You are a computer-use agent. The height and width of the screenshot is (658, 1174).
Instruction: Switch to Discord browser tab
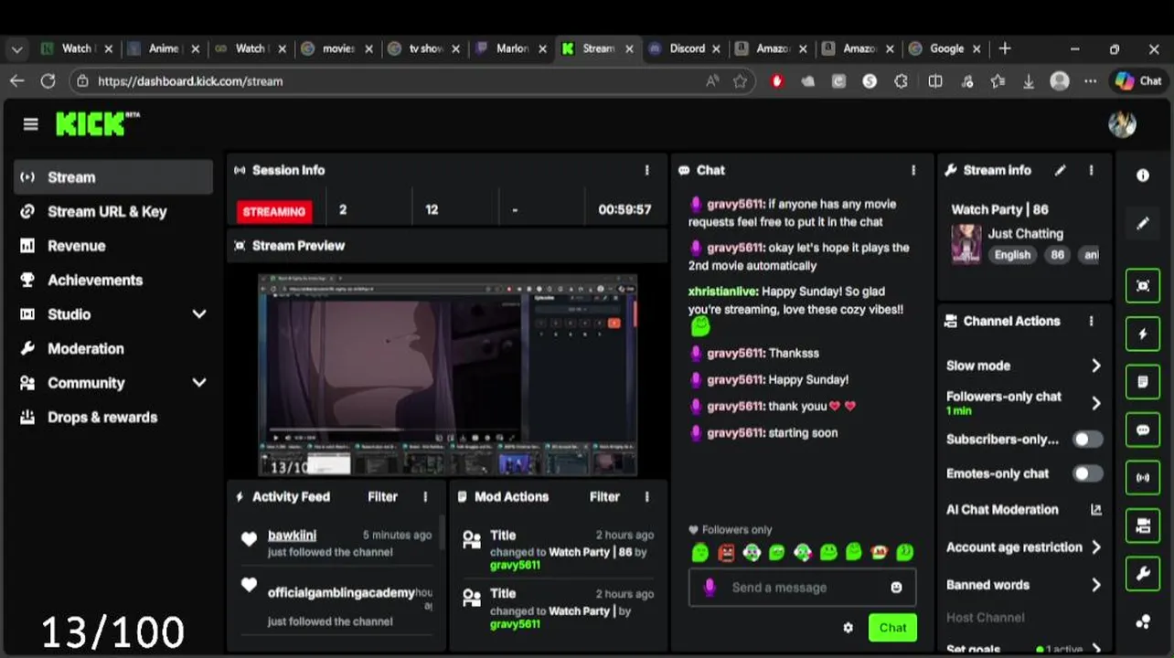(x=685, y=49)
